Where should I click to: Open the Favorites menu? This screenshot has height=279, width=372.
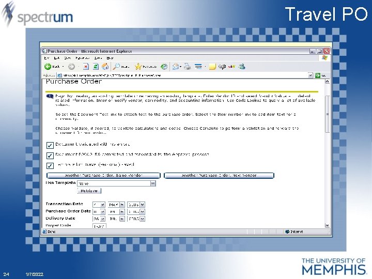tap(82, 58)
